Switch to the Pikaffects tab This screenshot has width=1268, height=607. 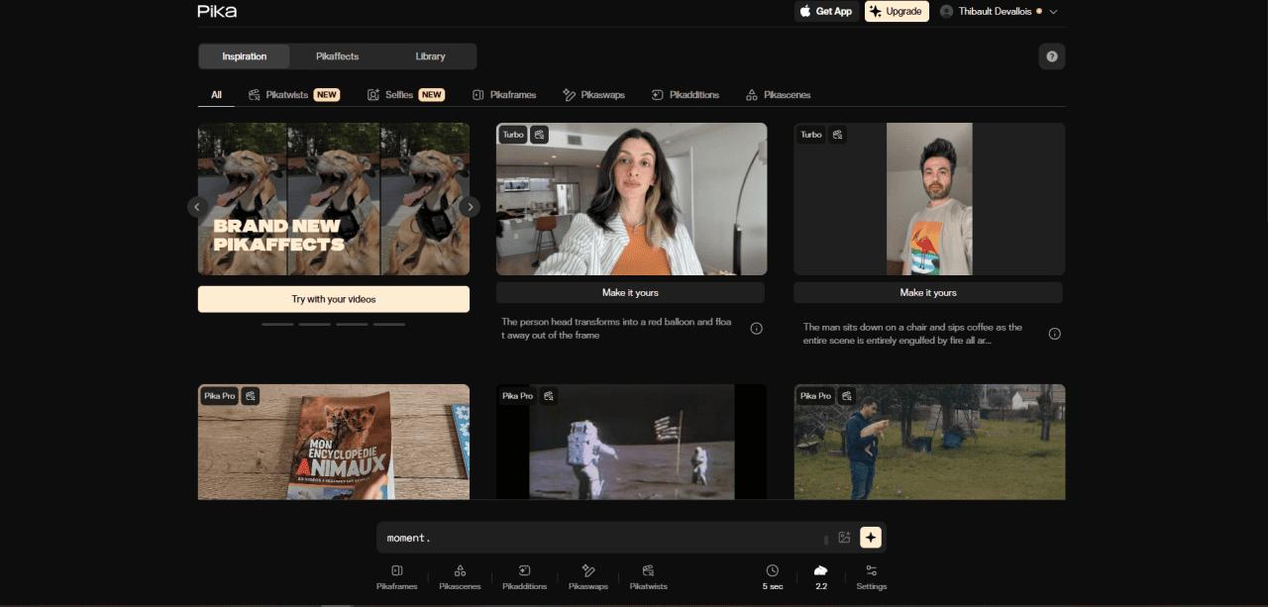click(x=337, y=56)
